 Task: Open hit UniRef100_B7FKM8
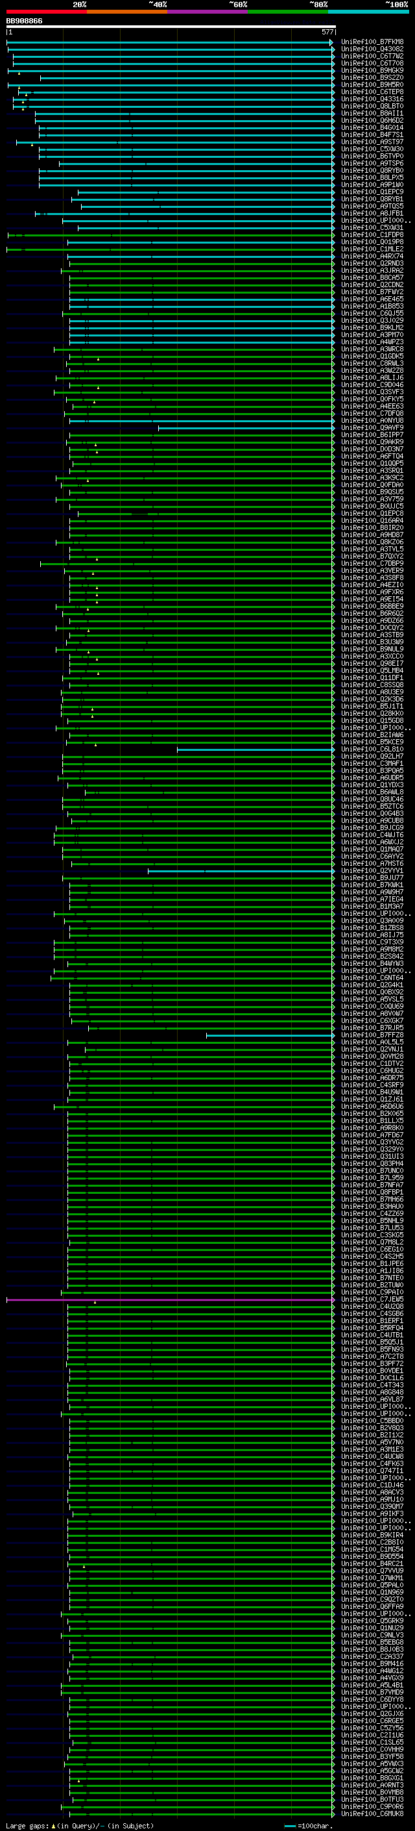pyautogui.click(x=372, y=42)
